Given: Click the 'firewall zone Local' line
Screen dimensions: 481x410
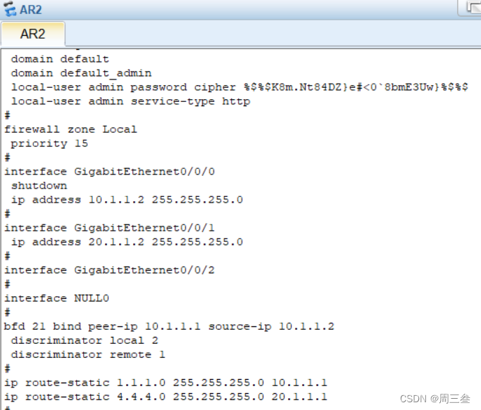Looking at the screenshot, I should tap(70, 129).
